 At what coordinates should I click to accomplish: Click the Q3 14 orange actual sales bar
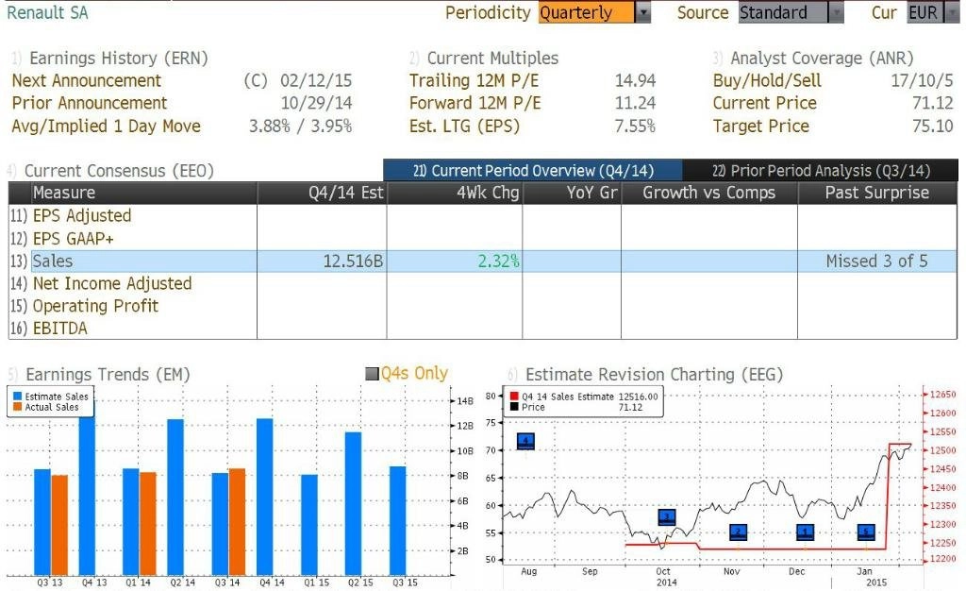[237, 522]
